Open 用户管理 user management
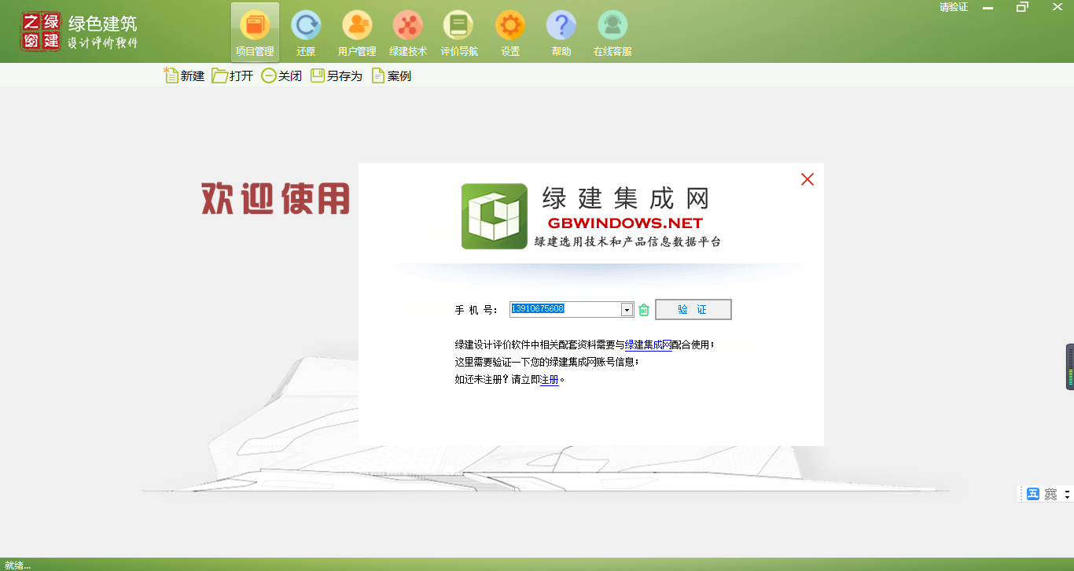The image size is (1074, 571). point(357,33)
